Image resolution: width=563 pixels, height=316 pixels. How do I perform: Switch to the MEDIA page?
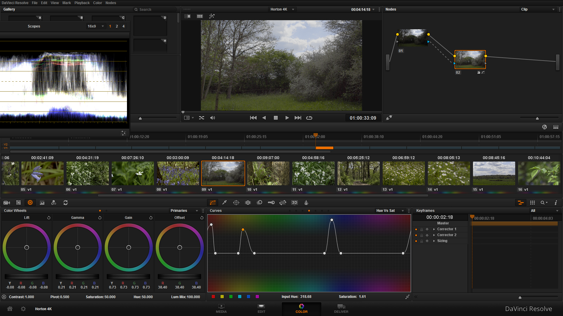point(221,309)
